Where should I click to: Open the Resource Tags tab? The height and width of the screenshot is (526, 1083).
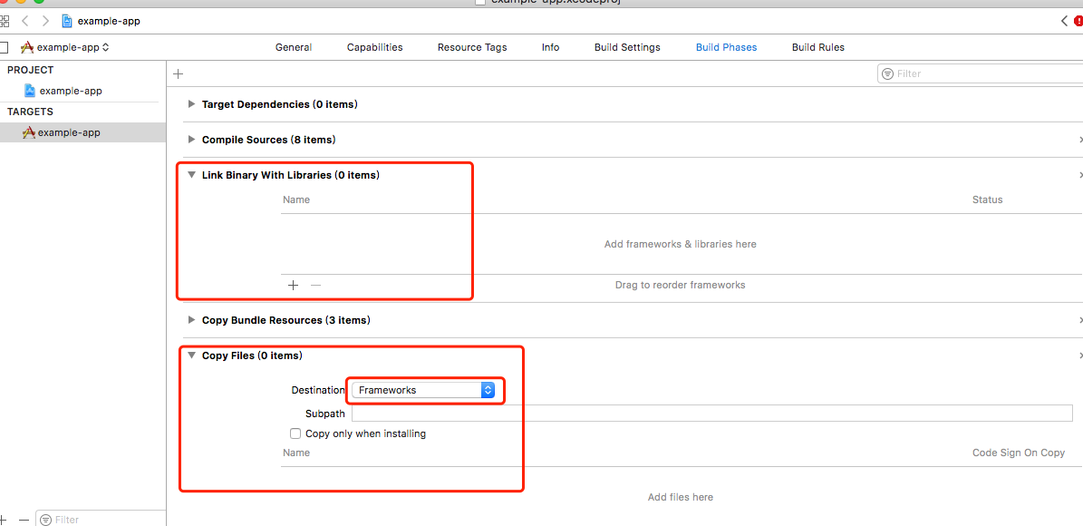coord(472,47)
